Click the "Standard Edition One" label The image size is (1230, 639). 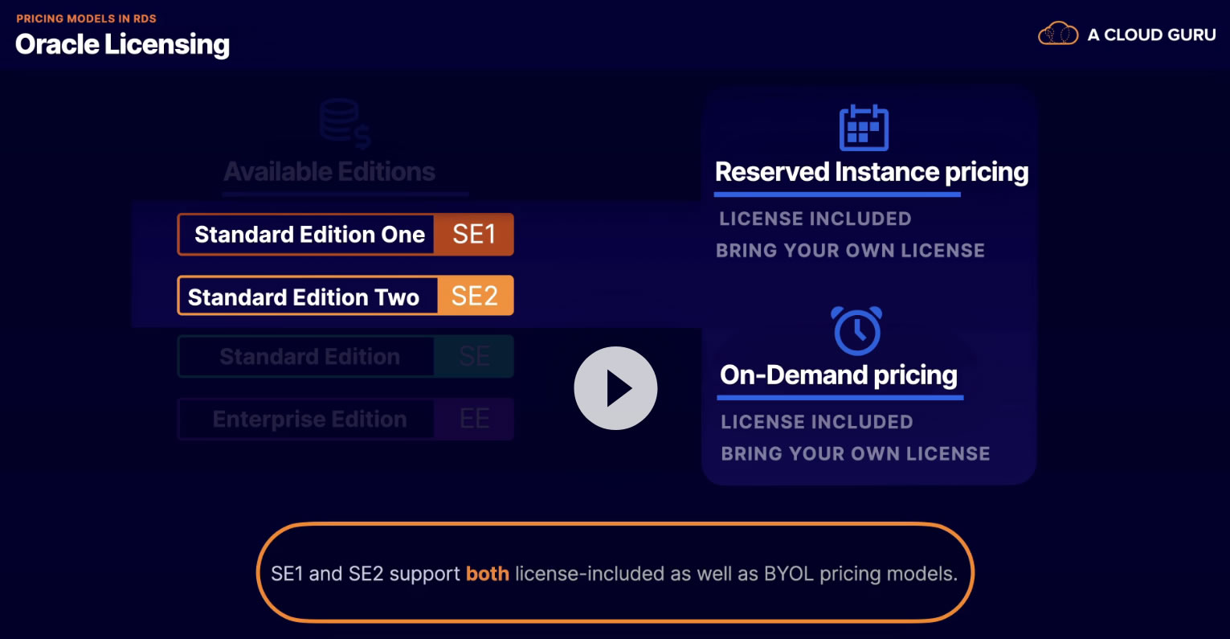(309, 235)
